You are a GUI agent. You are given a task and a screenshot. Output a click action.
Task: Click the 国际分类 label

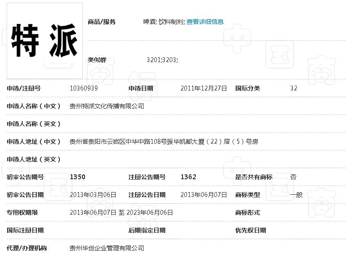(x=247, y=88)
